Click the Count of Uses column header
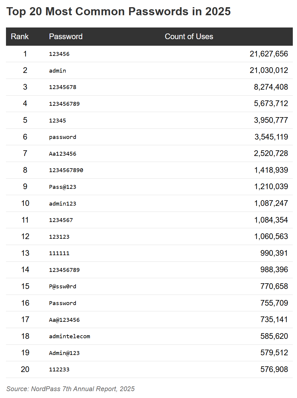The height and width of the screenshot is (398, 297). coord(189,36)
